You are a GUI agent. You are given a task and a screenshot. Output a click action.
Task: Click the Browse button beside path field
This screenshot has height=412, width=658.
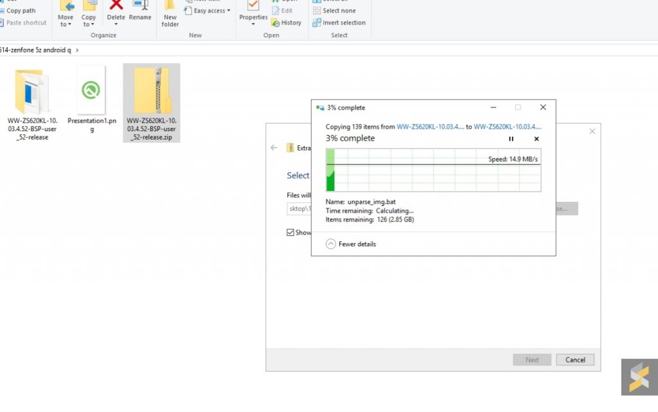(567, 208)
